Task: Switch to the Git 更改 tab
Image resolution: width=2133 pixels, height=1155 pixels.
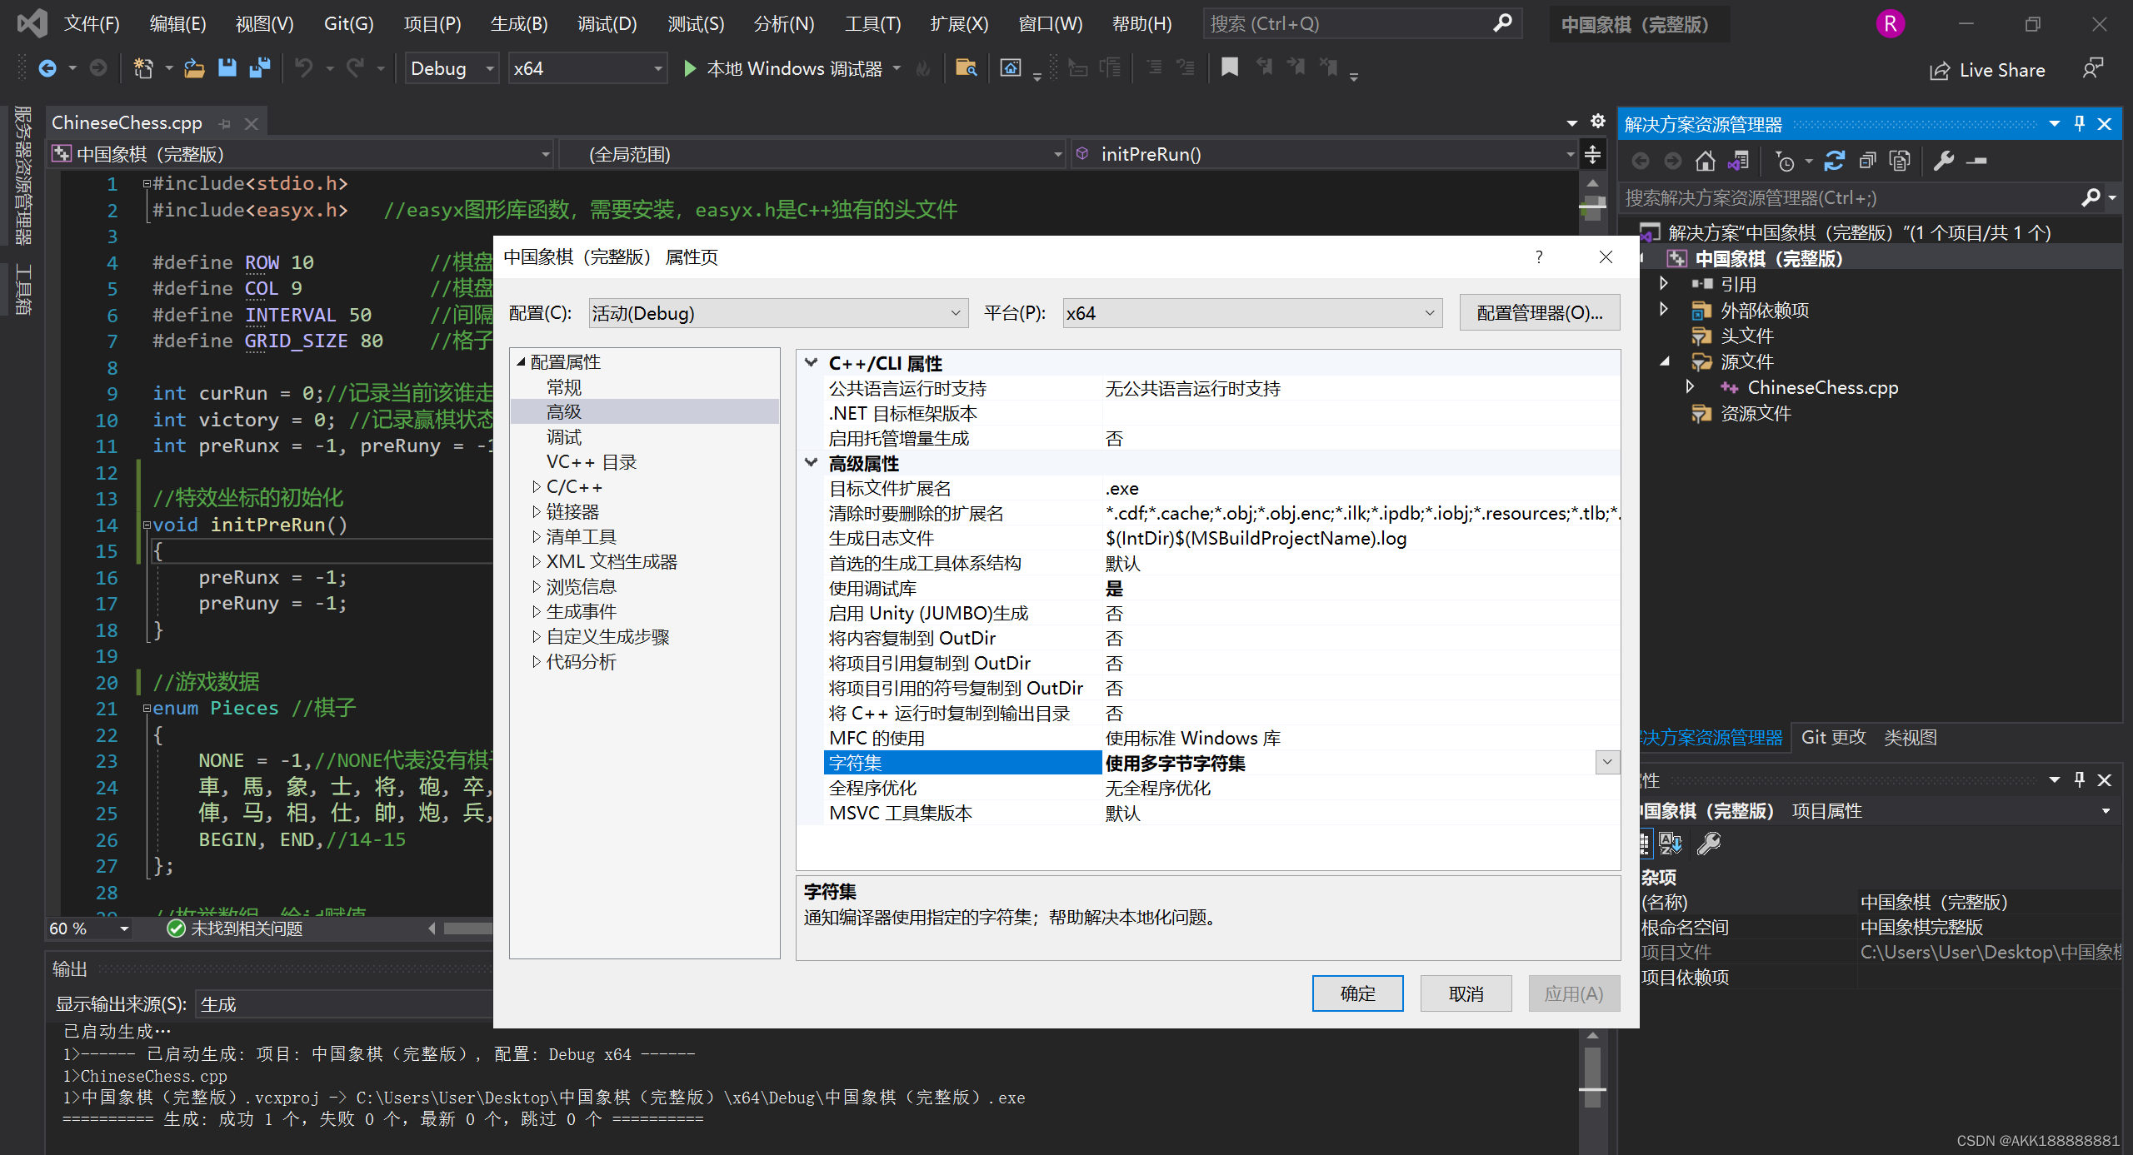Action: [1833, 738]
